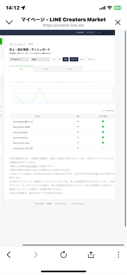Image resolution: width=127 pixels, height=275 pixels.
Task: Open the share sheet icon
Action: pos(91,255)
